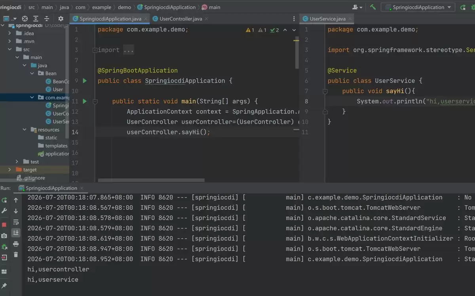Toggle scroll to end in console
Image resolution: width=475 pixels, height=296 pixels.
pos(16,233)
